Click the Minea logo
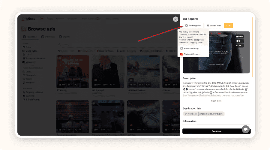 tap(28, 19)
